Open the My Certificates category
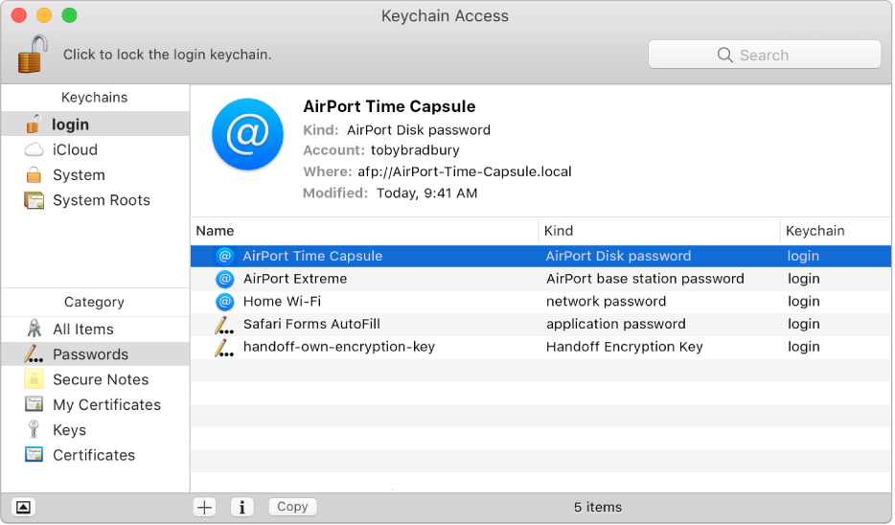Screen dimensions: 895x525 (106, 404)
